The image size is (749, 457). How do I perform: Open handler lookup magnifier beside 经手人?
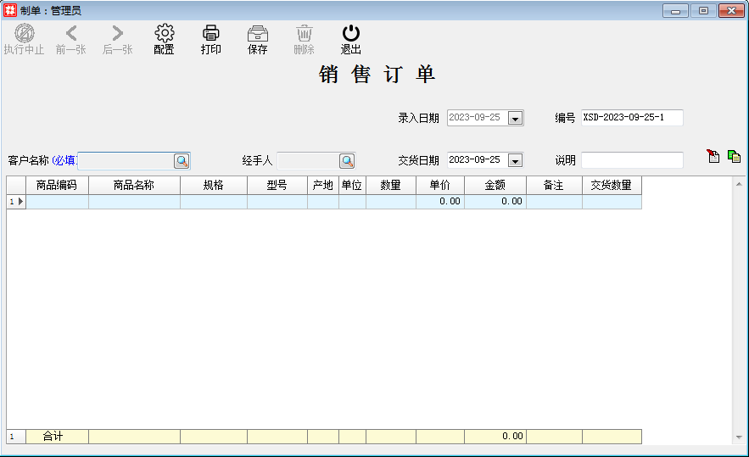[x=346, y=160]
